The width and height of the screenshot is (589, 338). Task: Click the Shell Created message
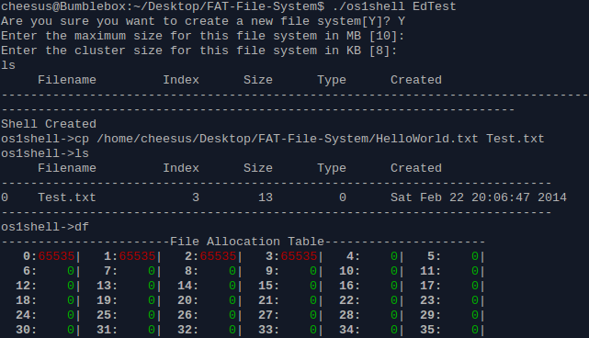[49, 124]
